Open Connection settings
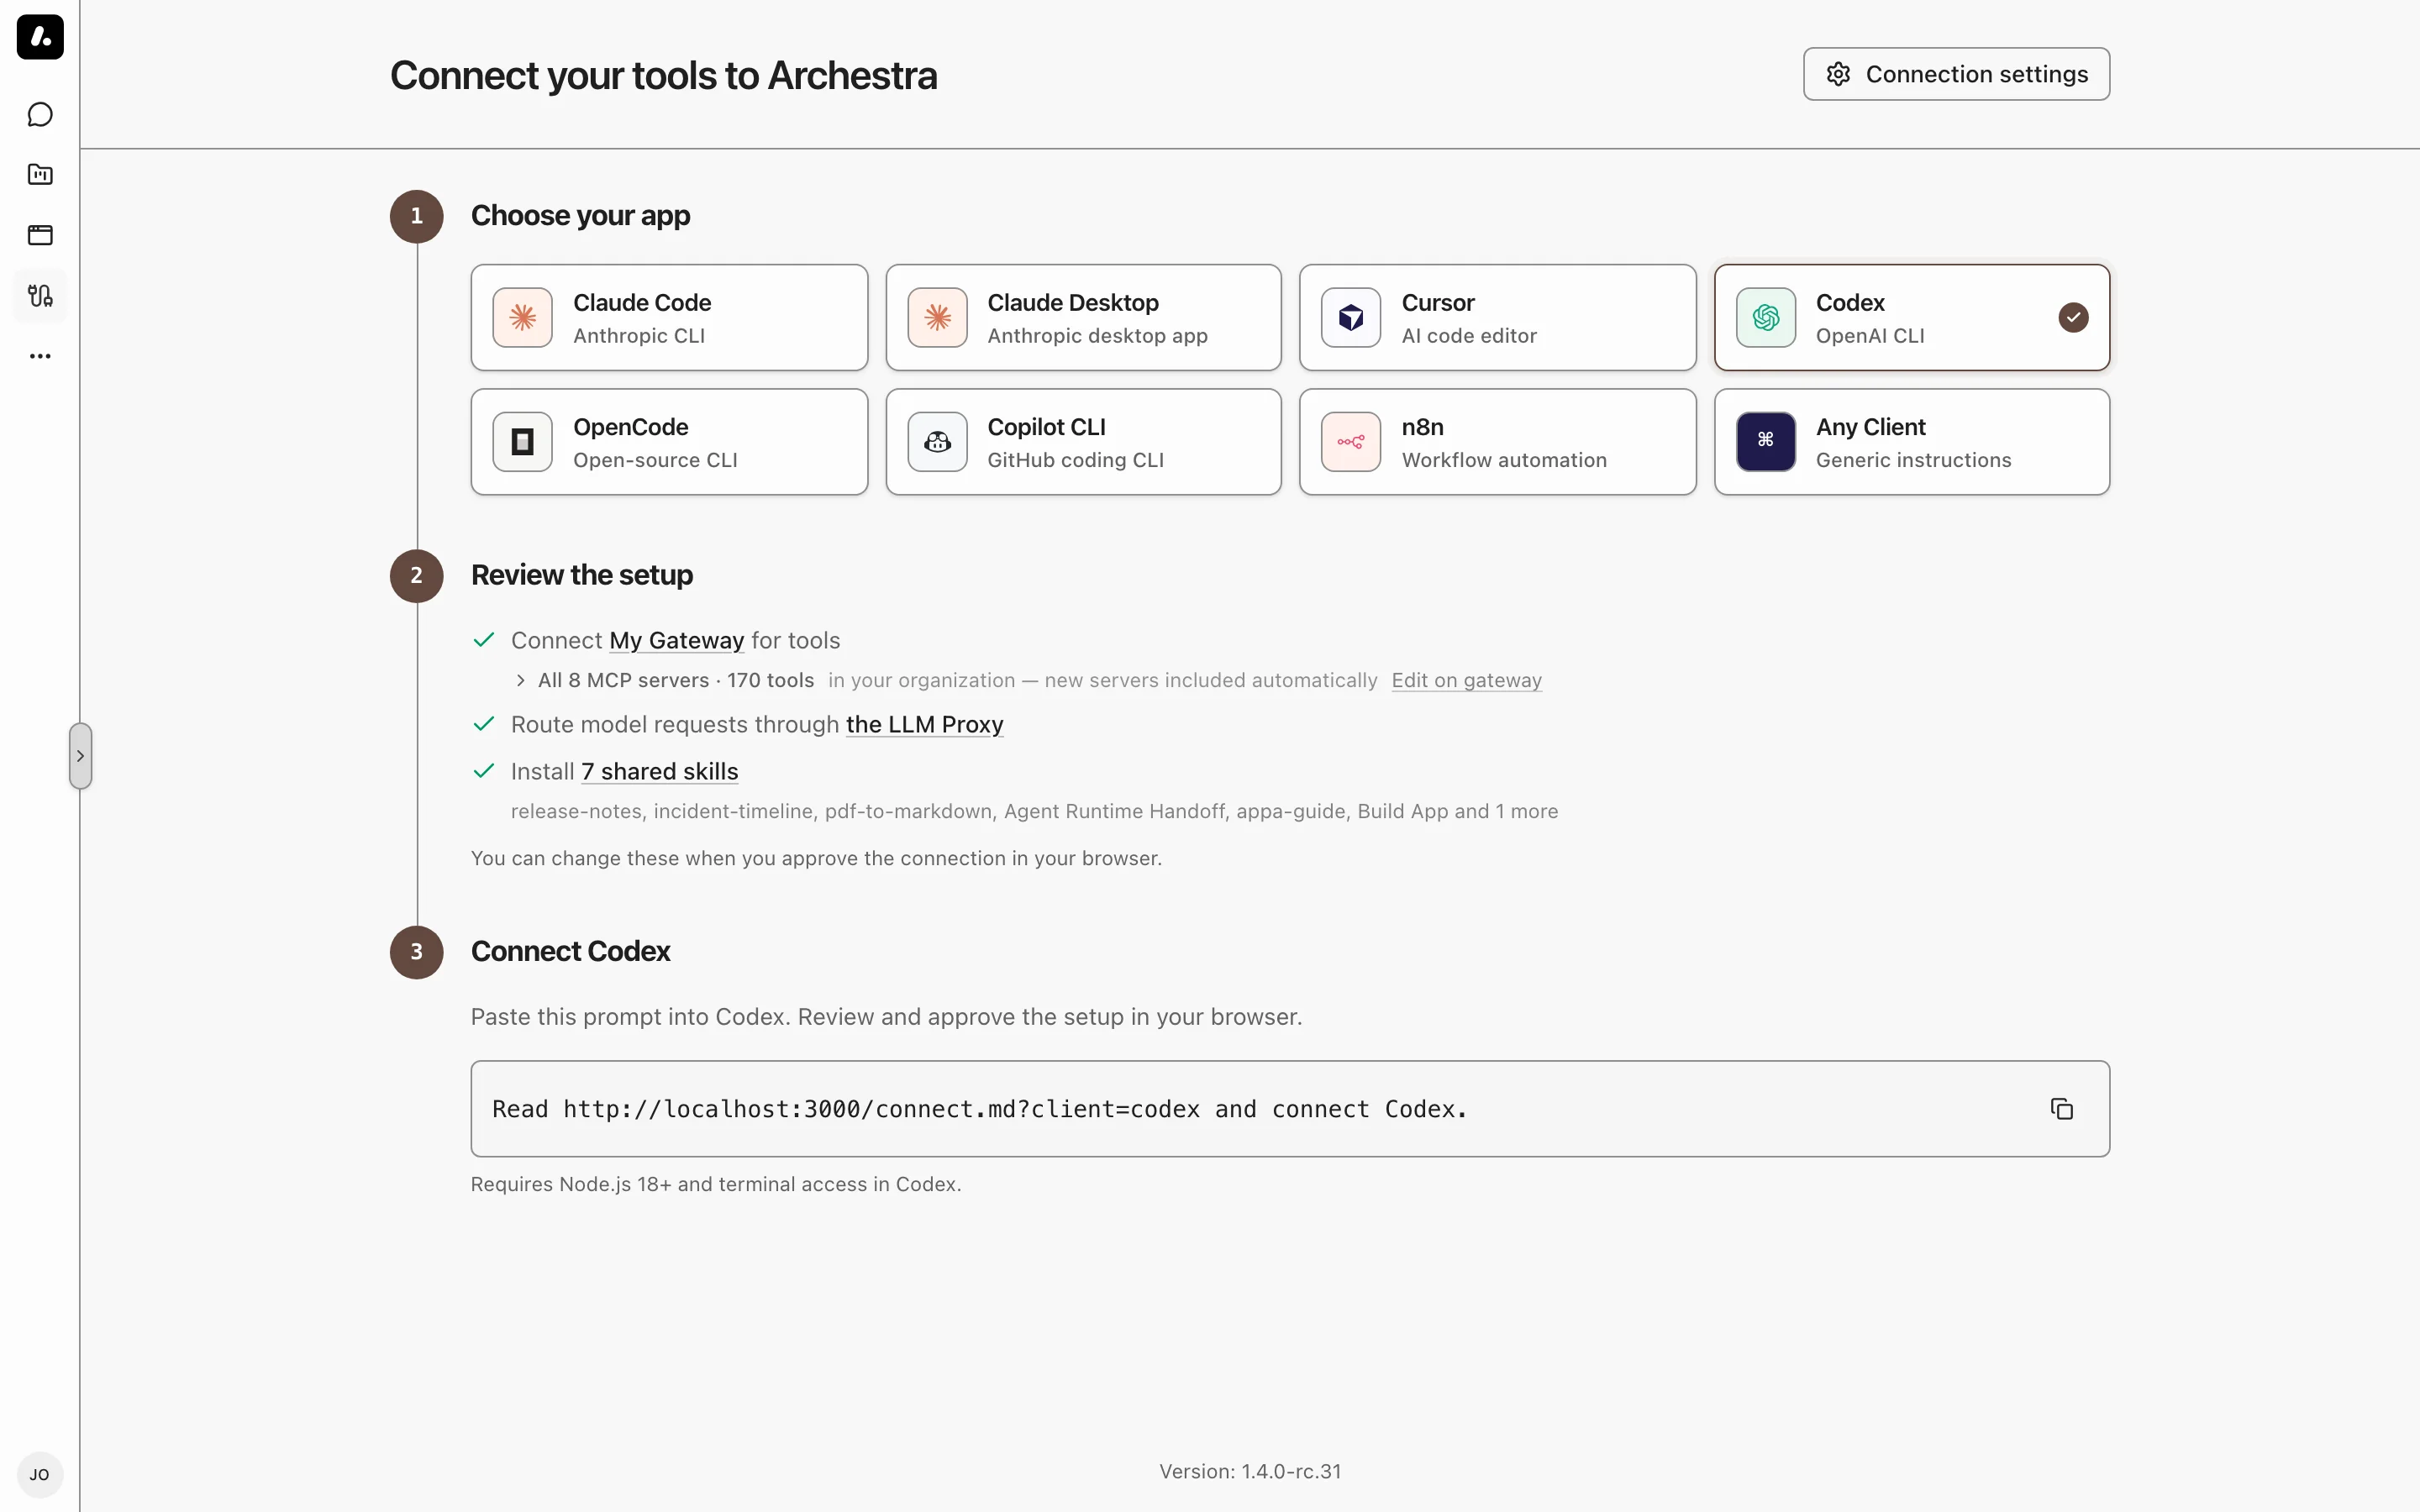Screen dimensions: 2420x1512 1956,74
